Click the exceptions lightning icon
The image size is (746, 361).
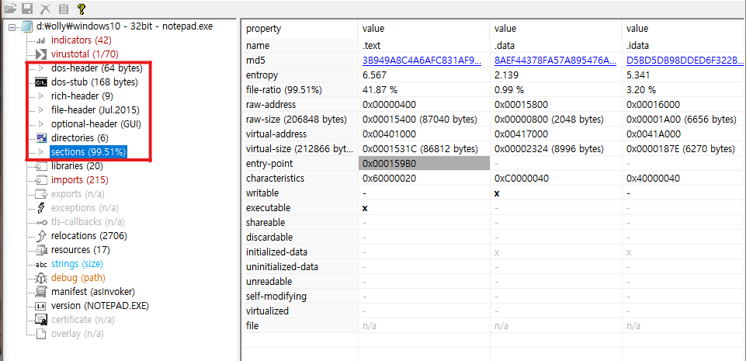tap(41, 208)
